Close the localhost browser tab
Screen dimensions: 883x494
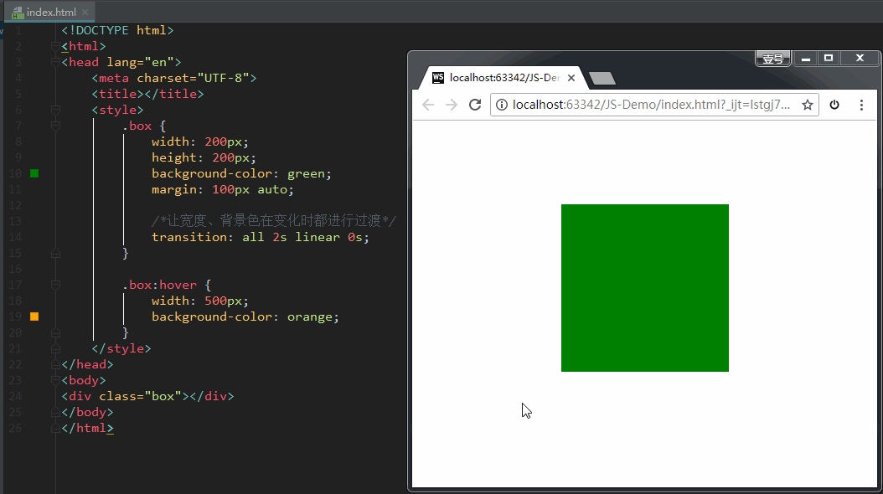tap(572, 78)
